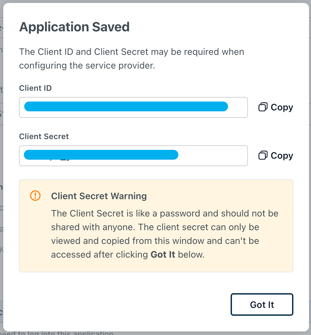This screenshot has width=311, height=335.
Task: Click the Client Secret Warning heading
Action: (99, 196)
